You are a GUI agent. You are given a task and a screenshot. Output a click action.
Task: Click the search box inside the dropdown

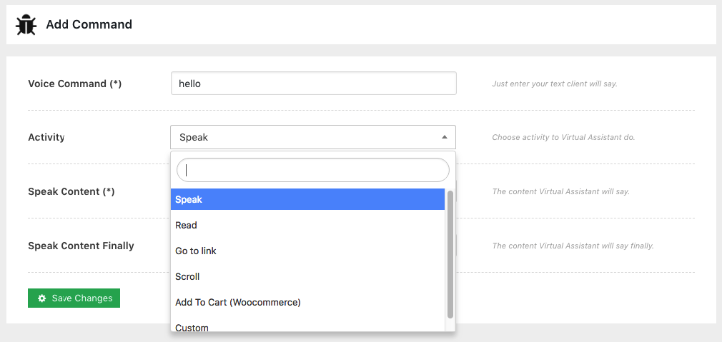click(312, 170)
